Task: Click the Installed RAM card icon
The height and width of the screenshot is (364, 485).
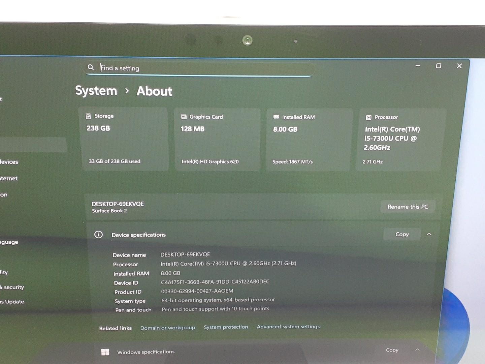Action: click(x=276, y=117)
